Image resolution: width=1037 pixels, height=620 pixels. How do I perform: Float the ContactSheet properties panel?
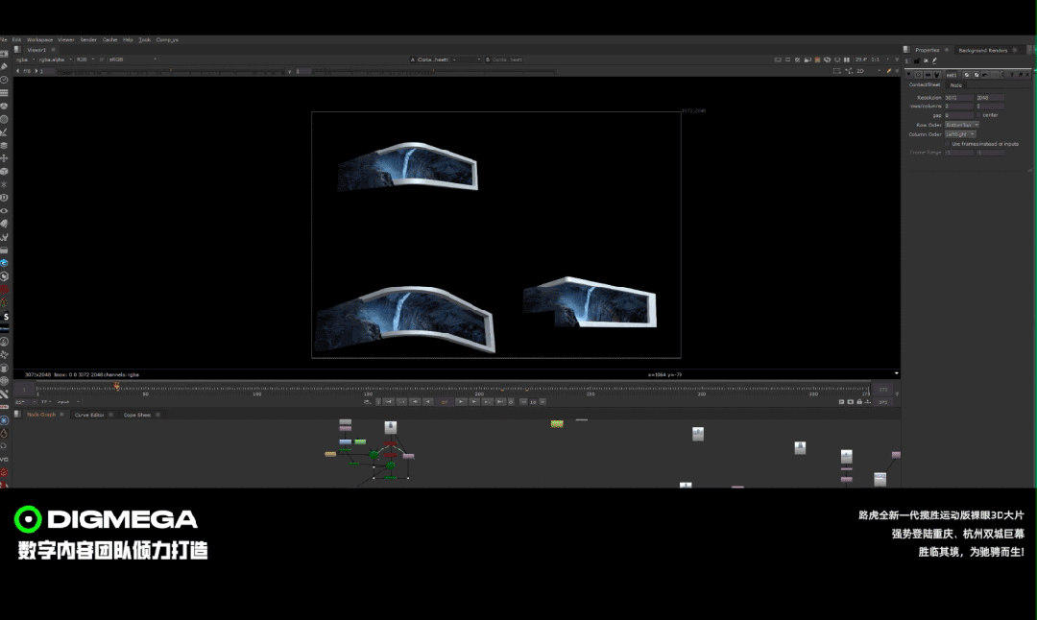(x=1020, y=75)
